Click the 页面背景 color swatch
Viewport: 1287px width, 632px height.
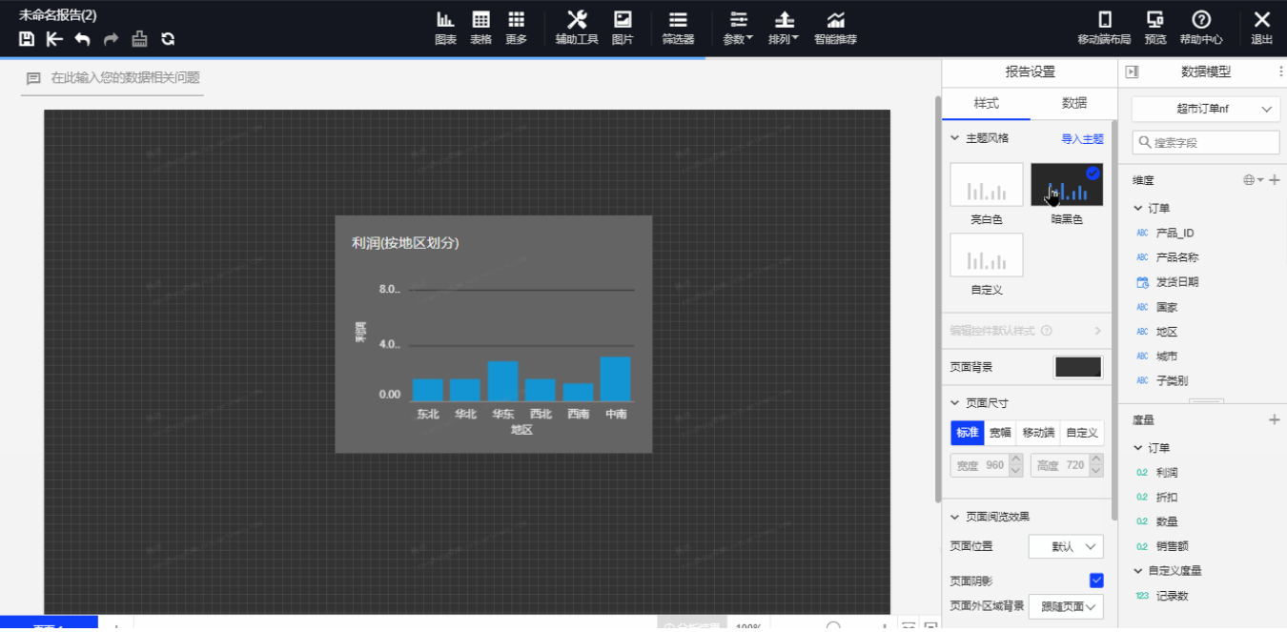[1077, 367]
